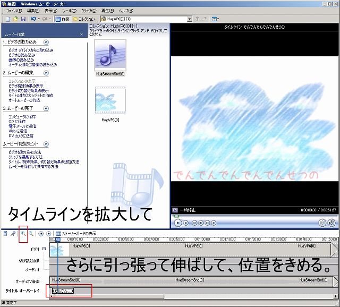Viewport: 340px width, 307px height.
Task: Play the preview monitor
Action: pyautogui.click(x=178, y=223)
